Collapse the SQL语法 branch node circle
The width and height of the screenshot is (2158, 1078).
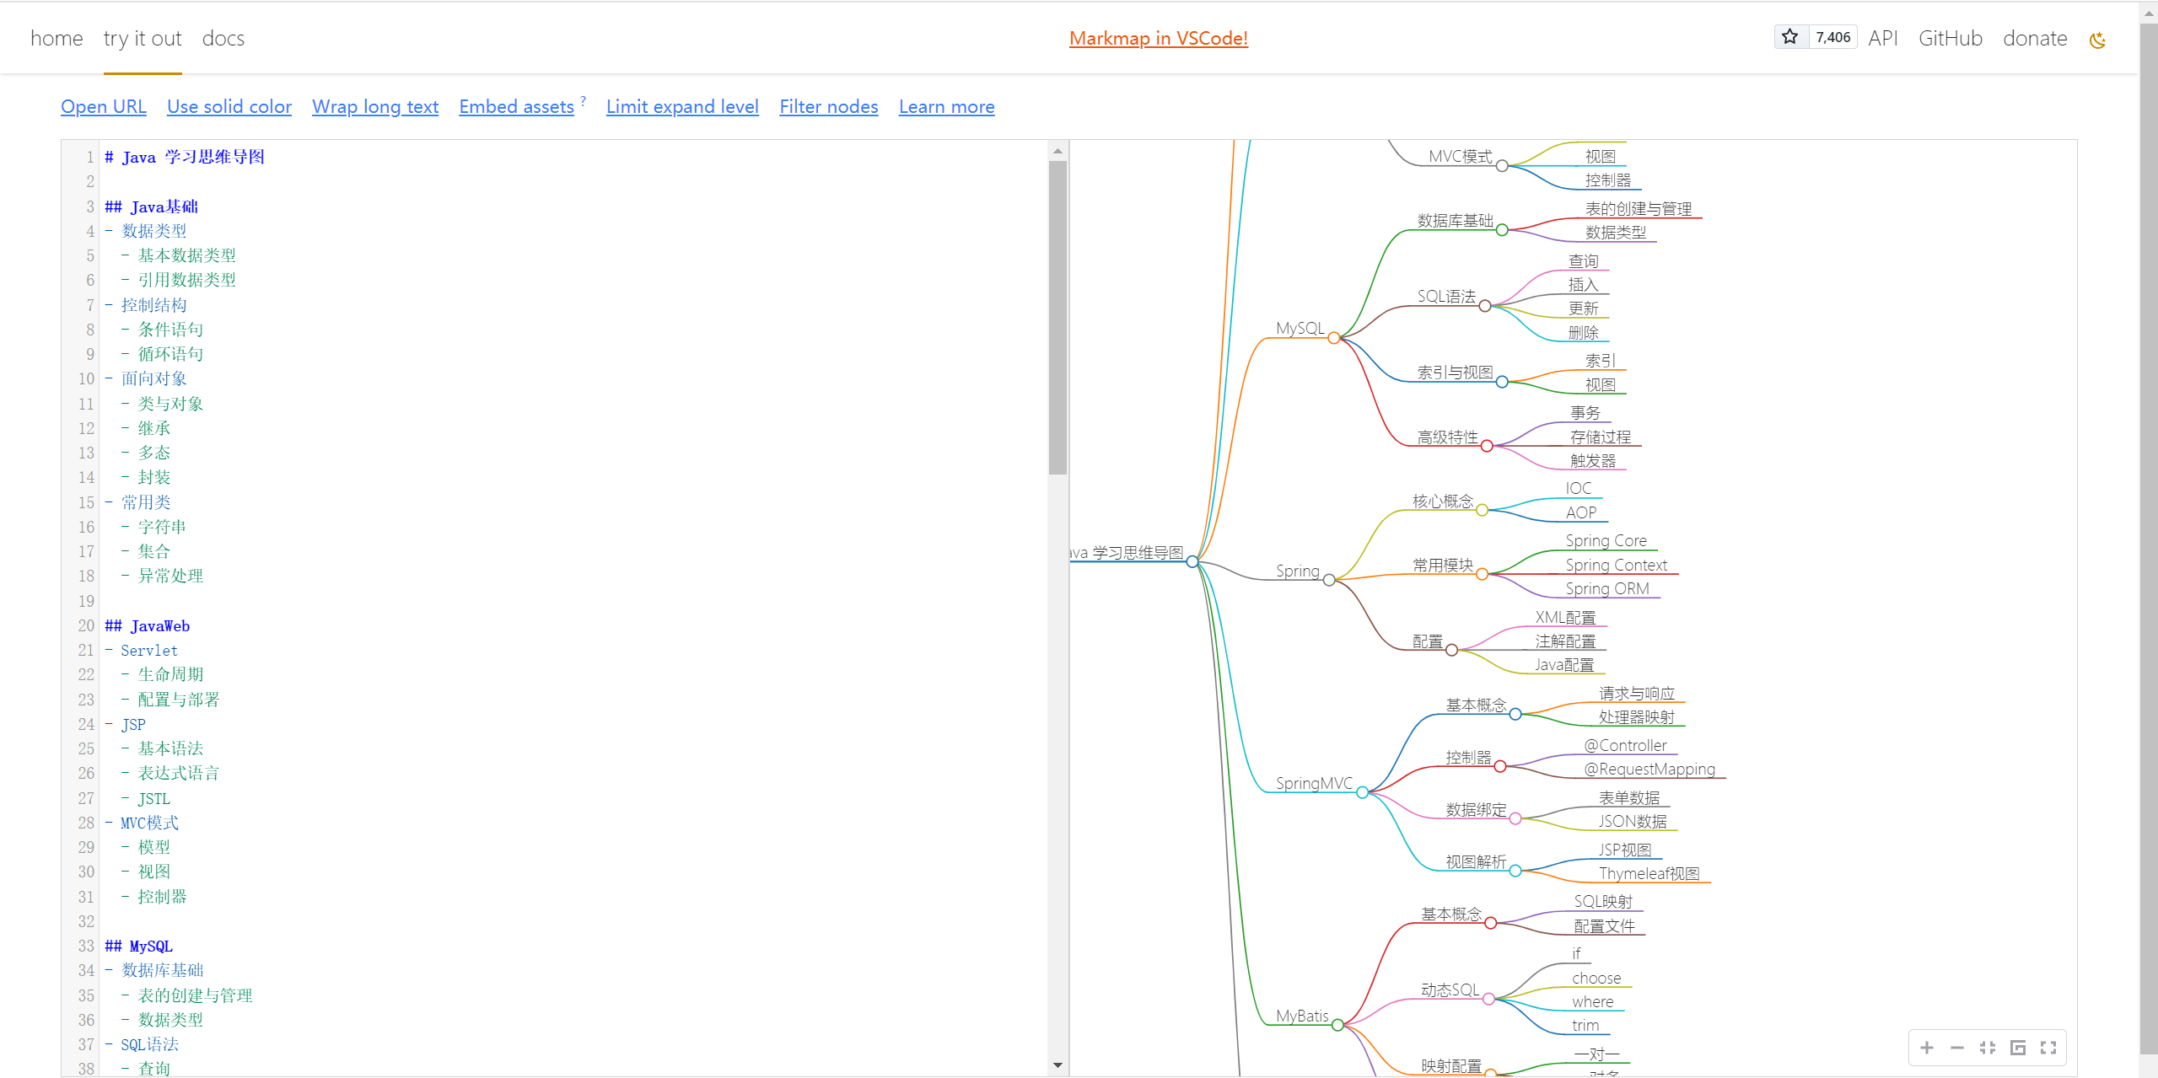[1484, 306]
